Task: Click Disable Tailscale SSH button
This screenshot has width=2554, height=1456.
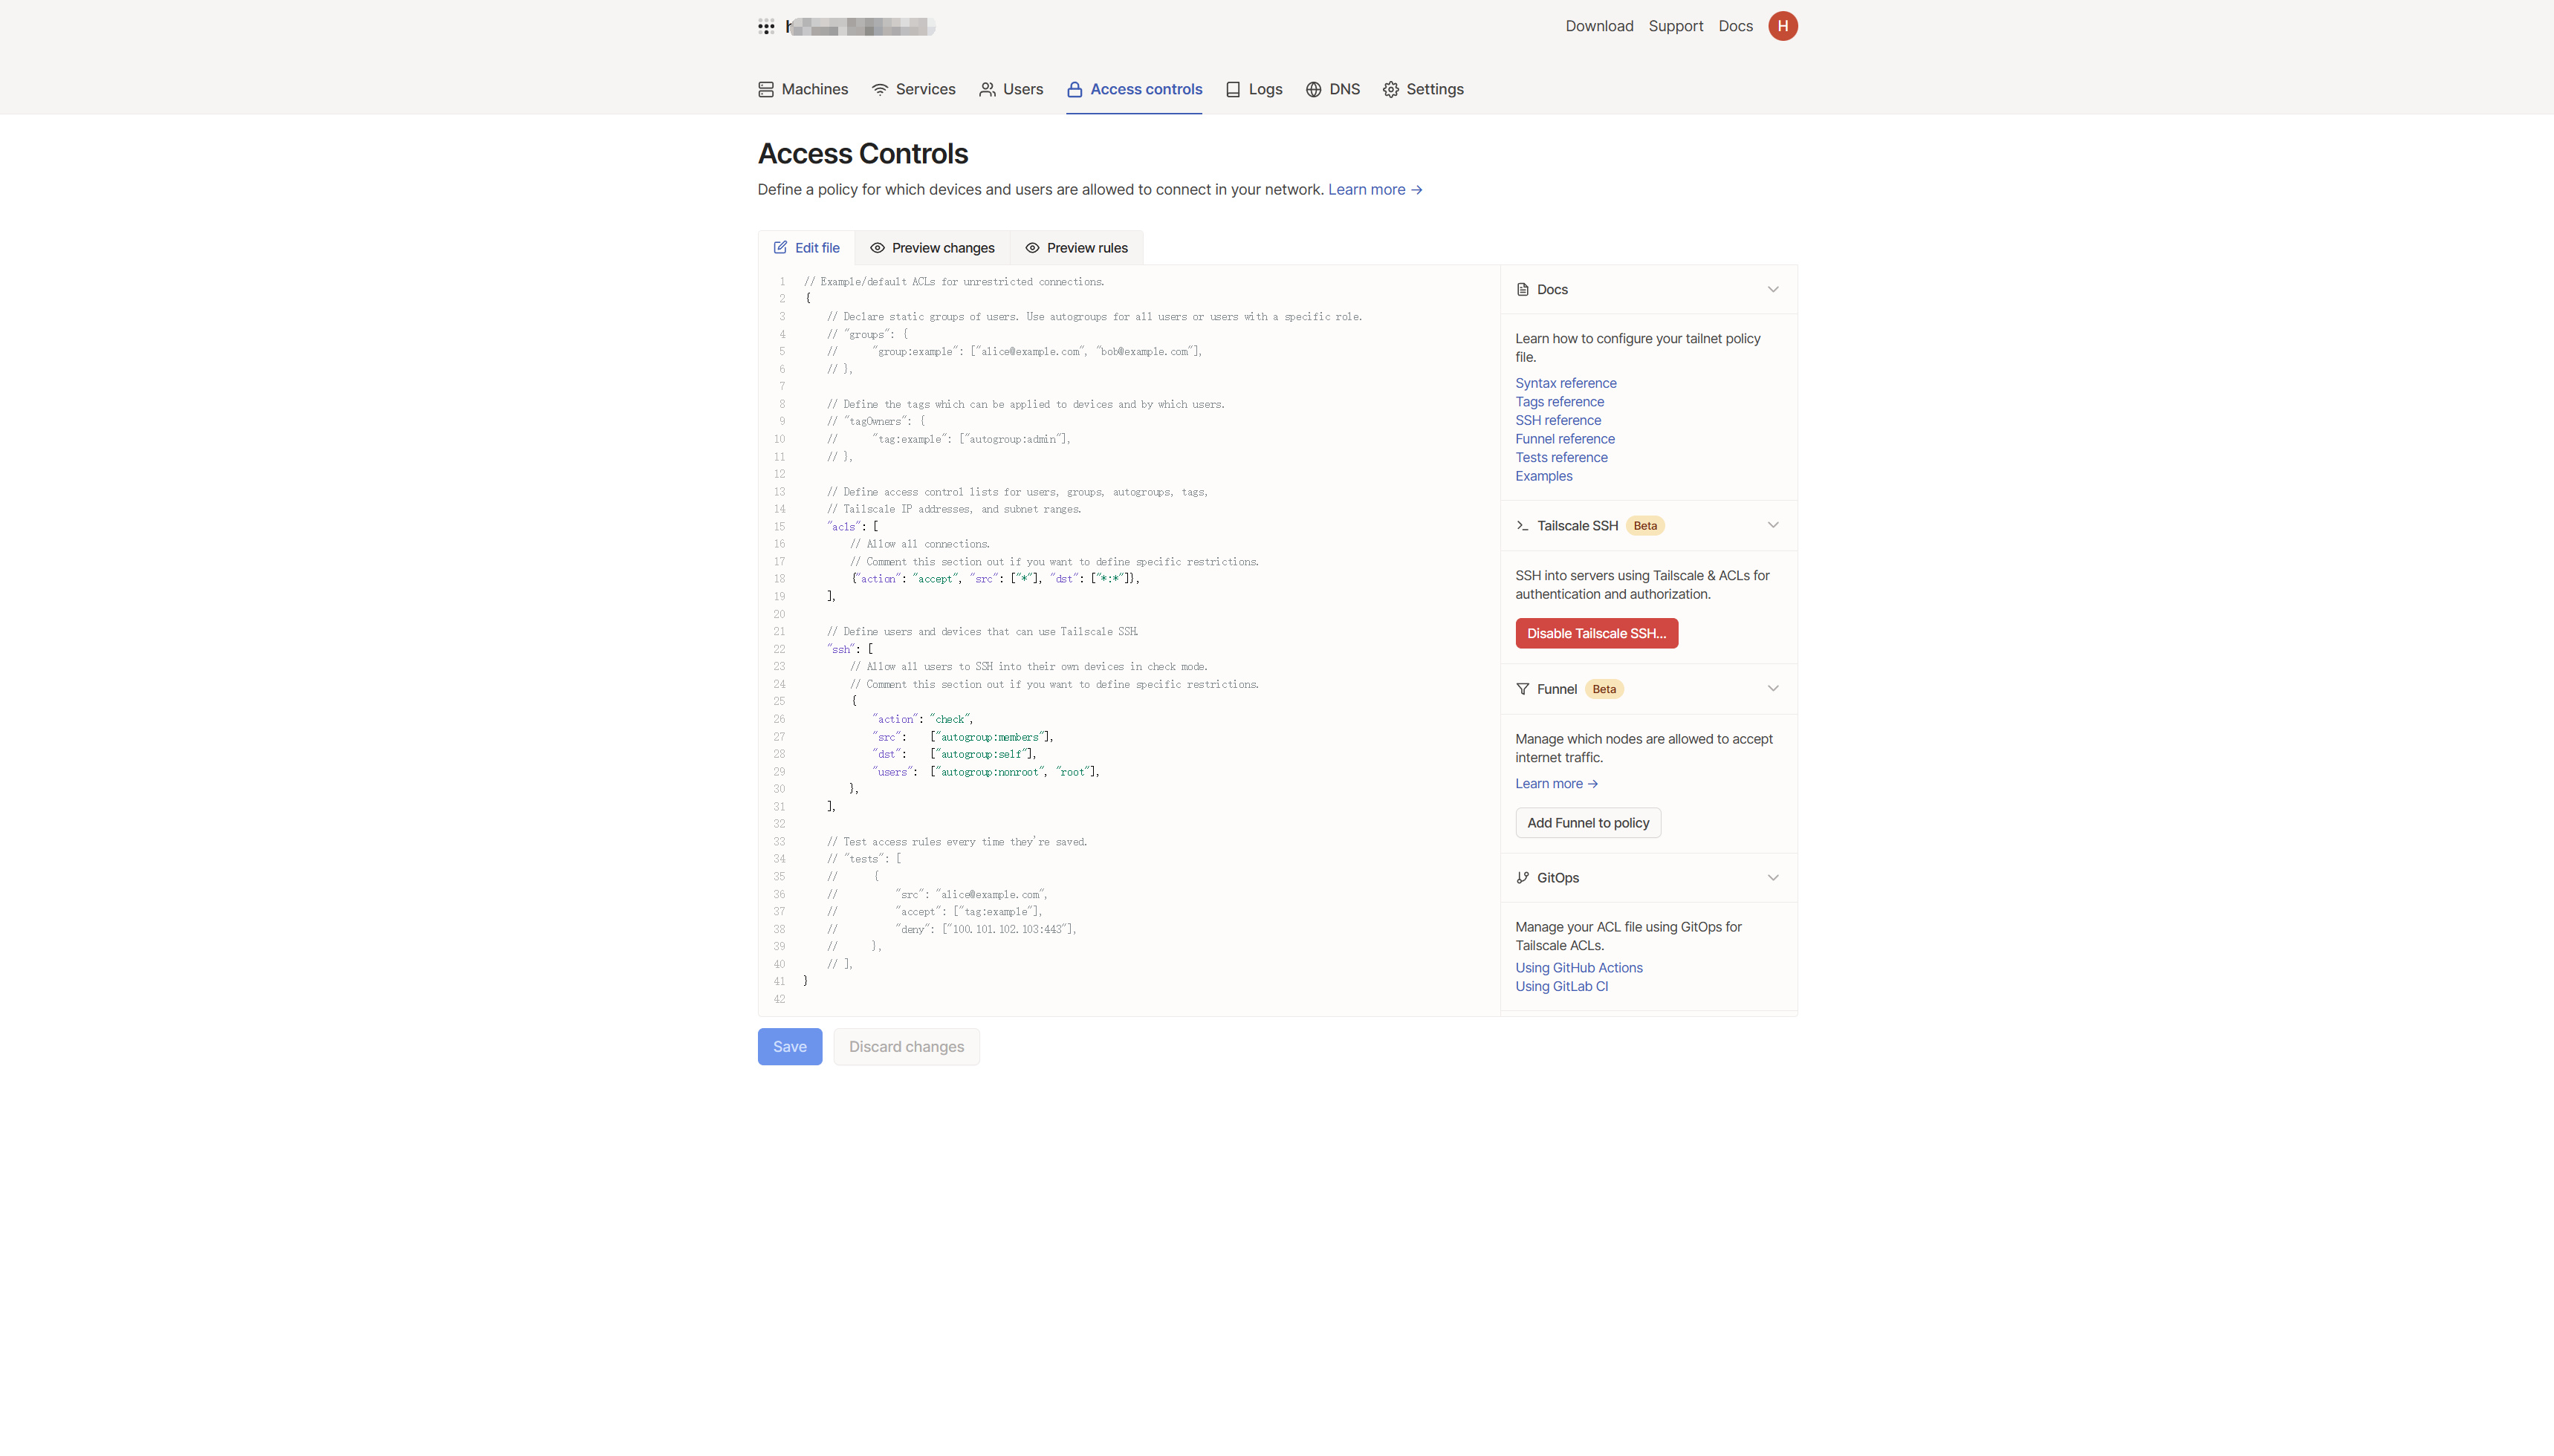Action: (1596, 634)
